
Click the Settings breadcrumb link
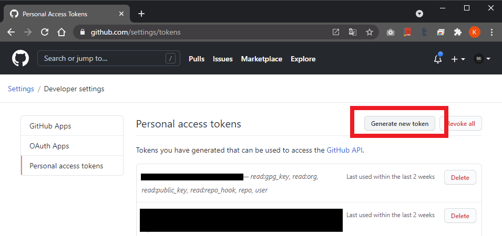click(21, 89)
